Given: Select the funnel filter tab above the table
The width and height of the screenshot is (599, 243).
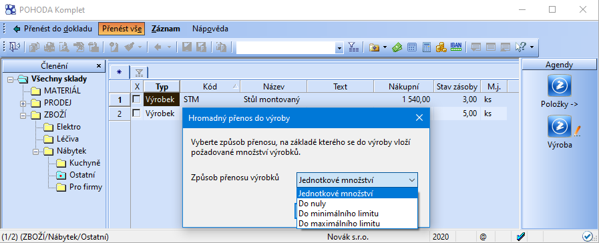Looking at the screenshot, I should tap(139, 72).
